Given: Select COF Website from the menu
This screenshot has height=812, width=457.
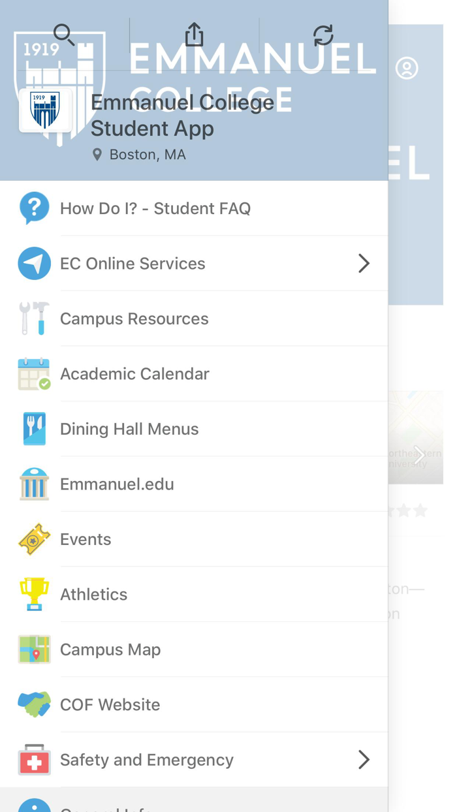Looking at the screenshot, I should 110,705.
